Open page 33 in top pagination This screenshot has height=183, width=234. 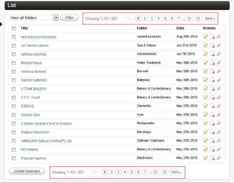tap(198, 19)
